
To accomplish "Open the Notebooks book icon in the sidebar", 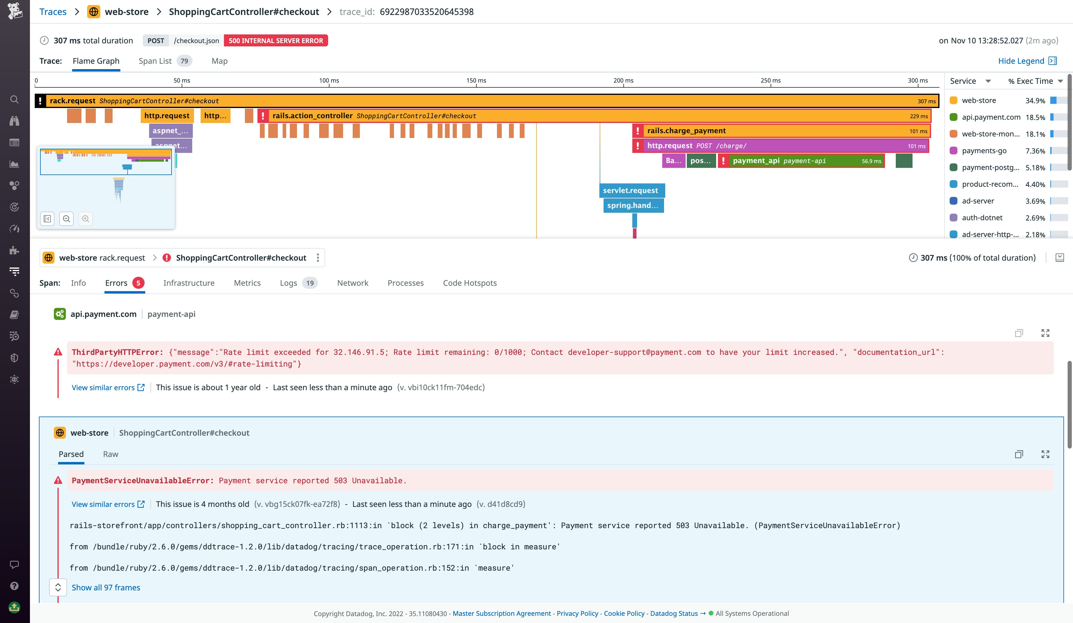I will point(14,314).
